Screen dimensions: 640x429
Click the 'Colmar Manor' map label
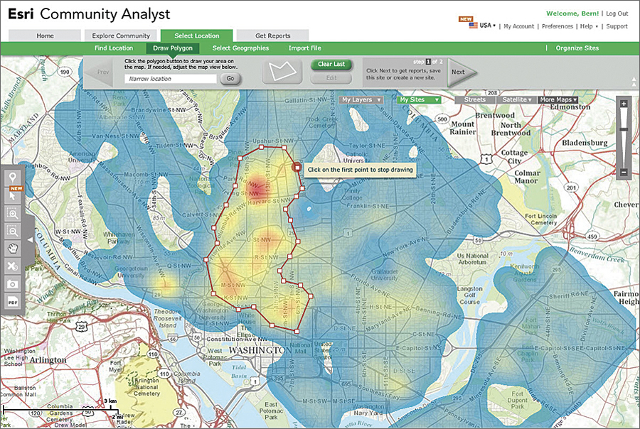click(x=527, y=177)
